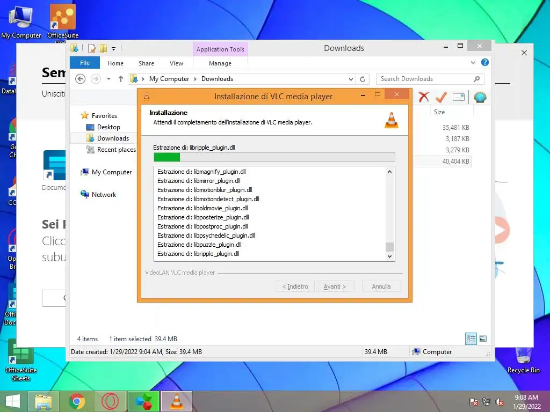Click the Action Center flag tray icon
Viewport: 550px width, 412px height.
tap(474, 402)
